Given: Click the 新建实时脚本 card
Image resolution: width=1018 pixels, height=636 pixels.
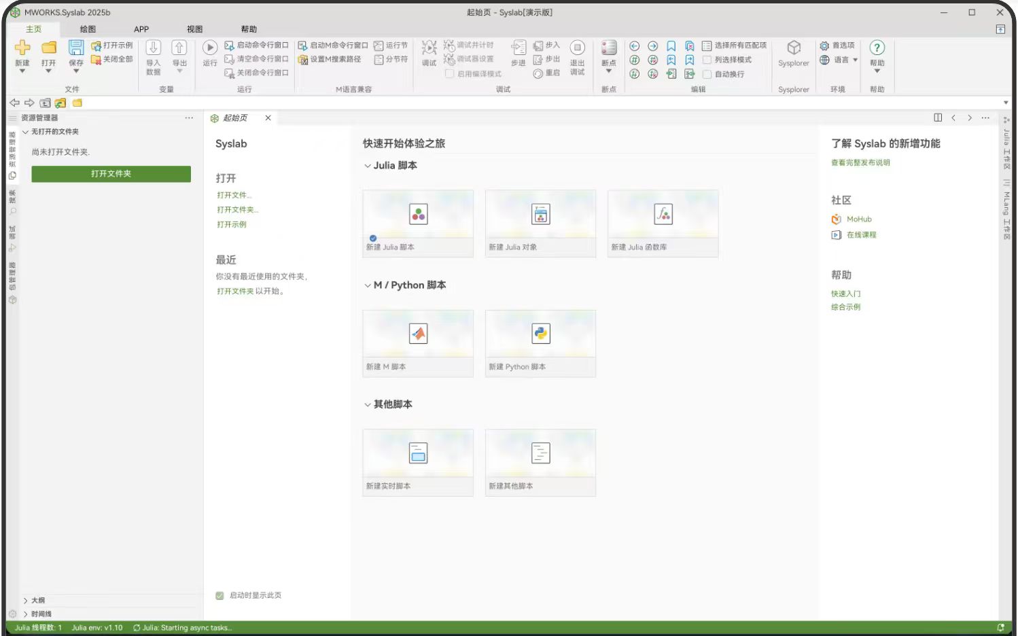Looking at the screenshot, I should [418, 462].
